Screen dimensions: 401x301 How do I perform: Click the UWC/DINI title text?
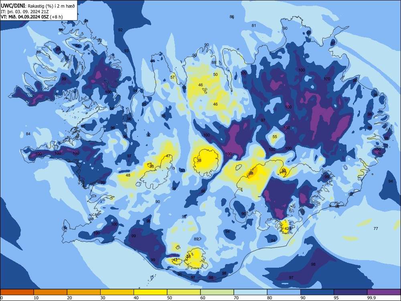coord(13,6)
